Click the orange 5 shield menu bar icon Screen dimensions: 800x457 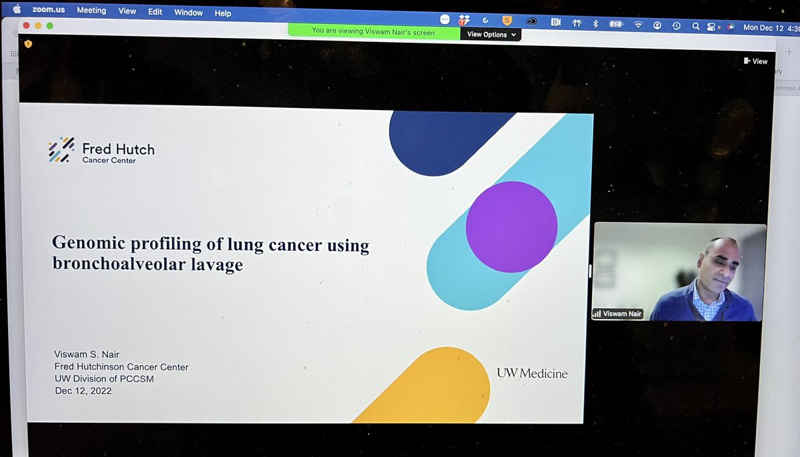(x=507, y=21)
